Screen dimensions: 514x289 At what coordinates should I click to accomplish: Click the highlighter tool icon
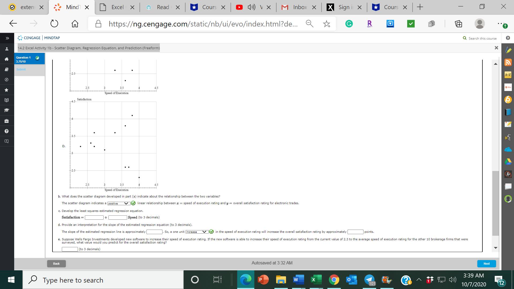click(508, 50)
